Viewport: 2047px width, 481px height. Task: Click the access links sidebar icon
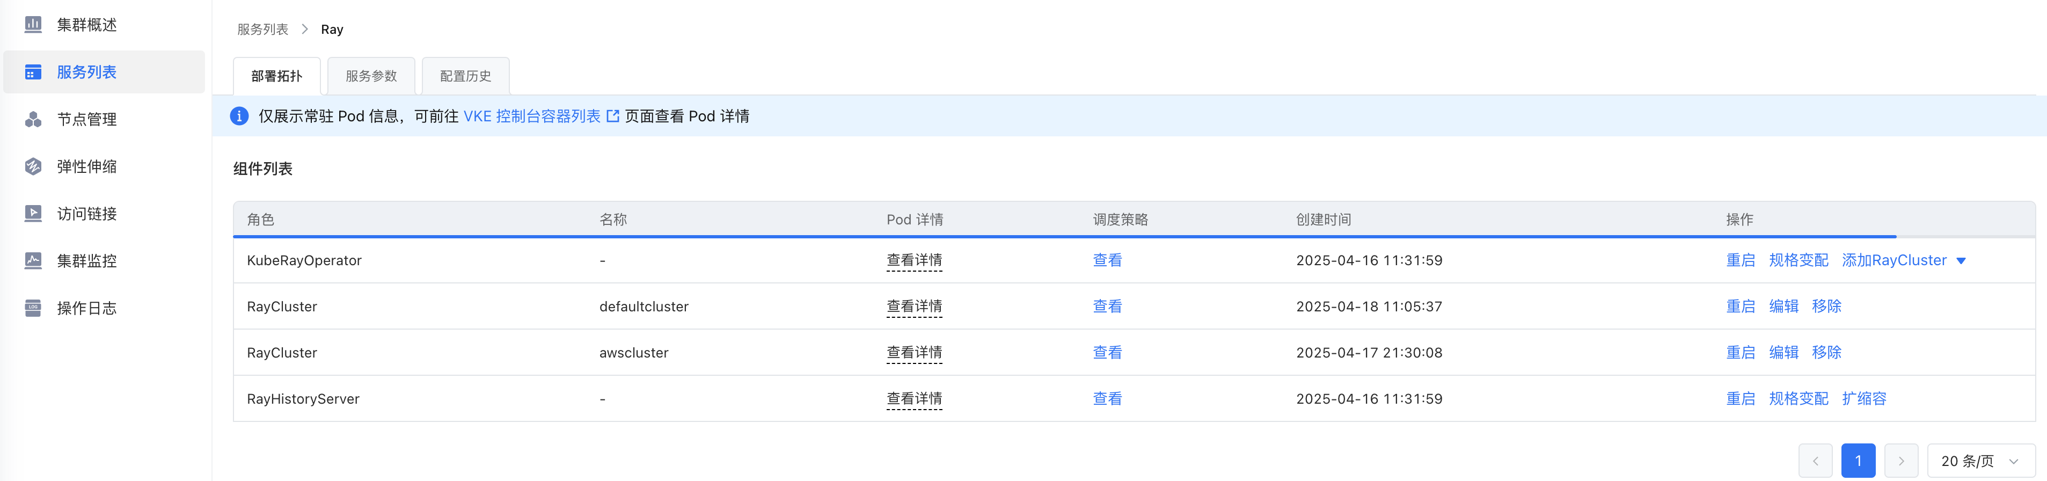coord(33,213)
